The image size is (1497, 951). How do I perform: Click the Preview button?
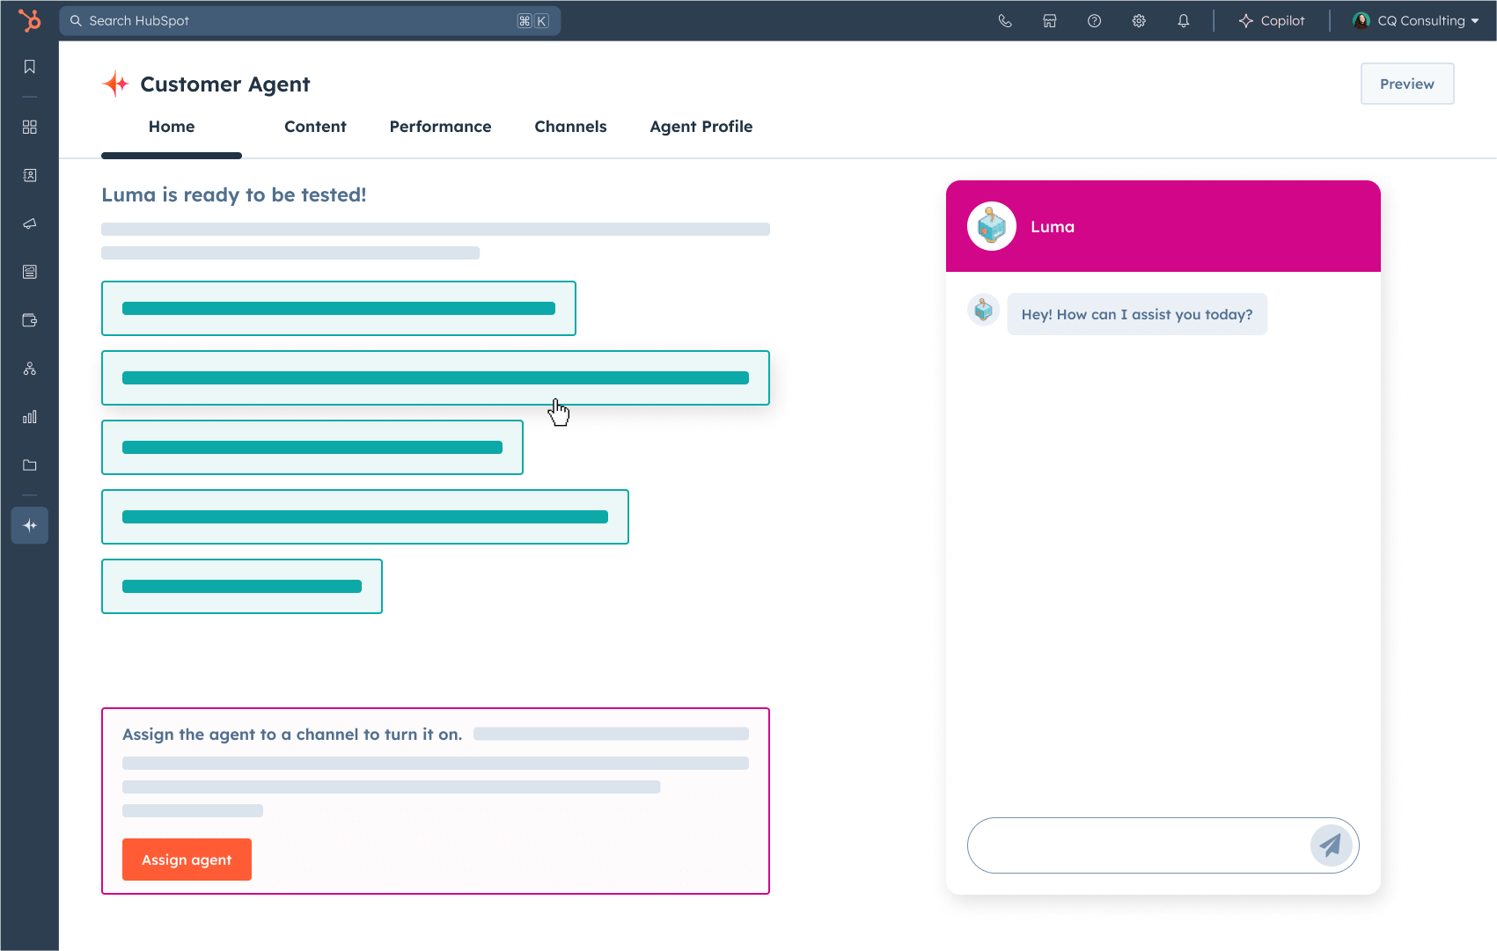point(1406,84)
